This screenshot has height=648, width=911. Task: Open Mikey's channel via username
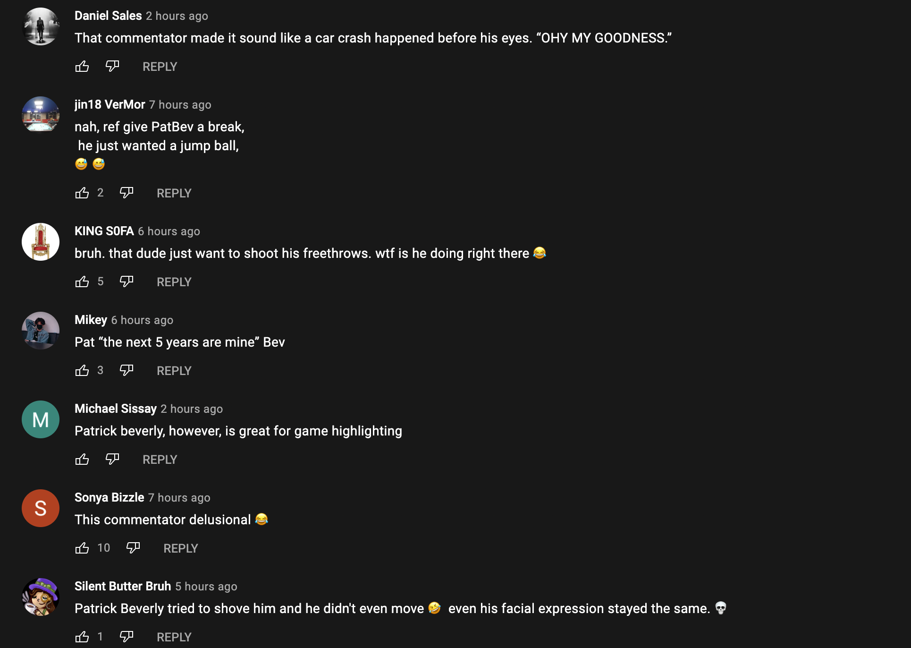[91, 320]
